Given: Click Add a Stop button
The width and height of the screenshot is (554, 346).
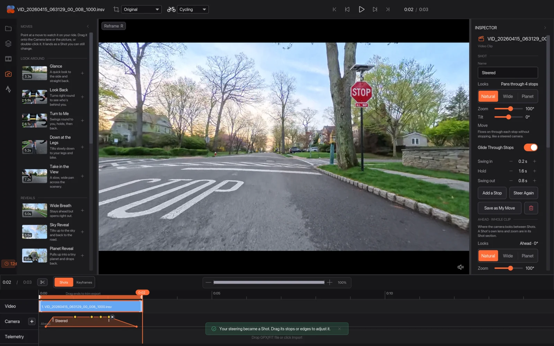Looking at the screenshot, I should pos(492,193).
